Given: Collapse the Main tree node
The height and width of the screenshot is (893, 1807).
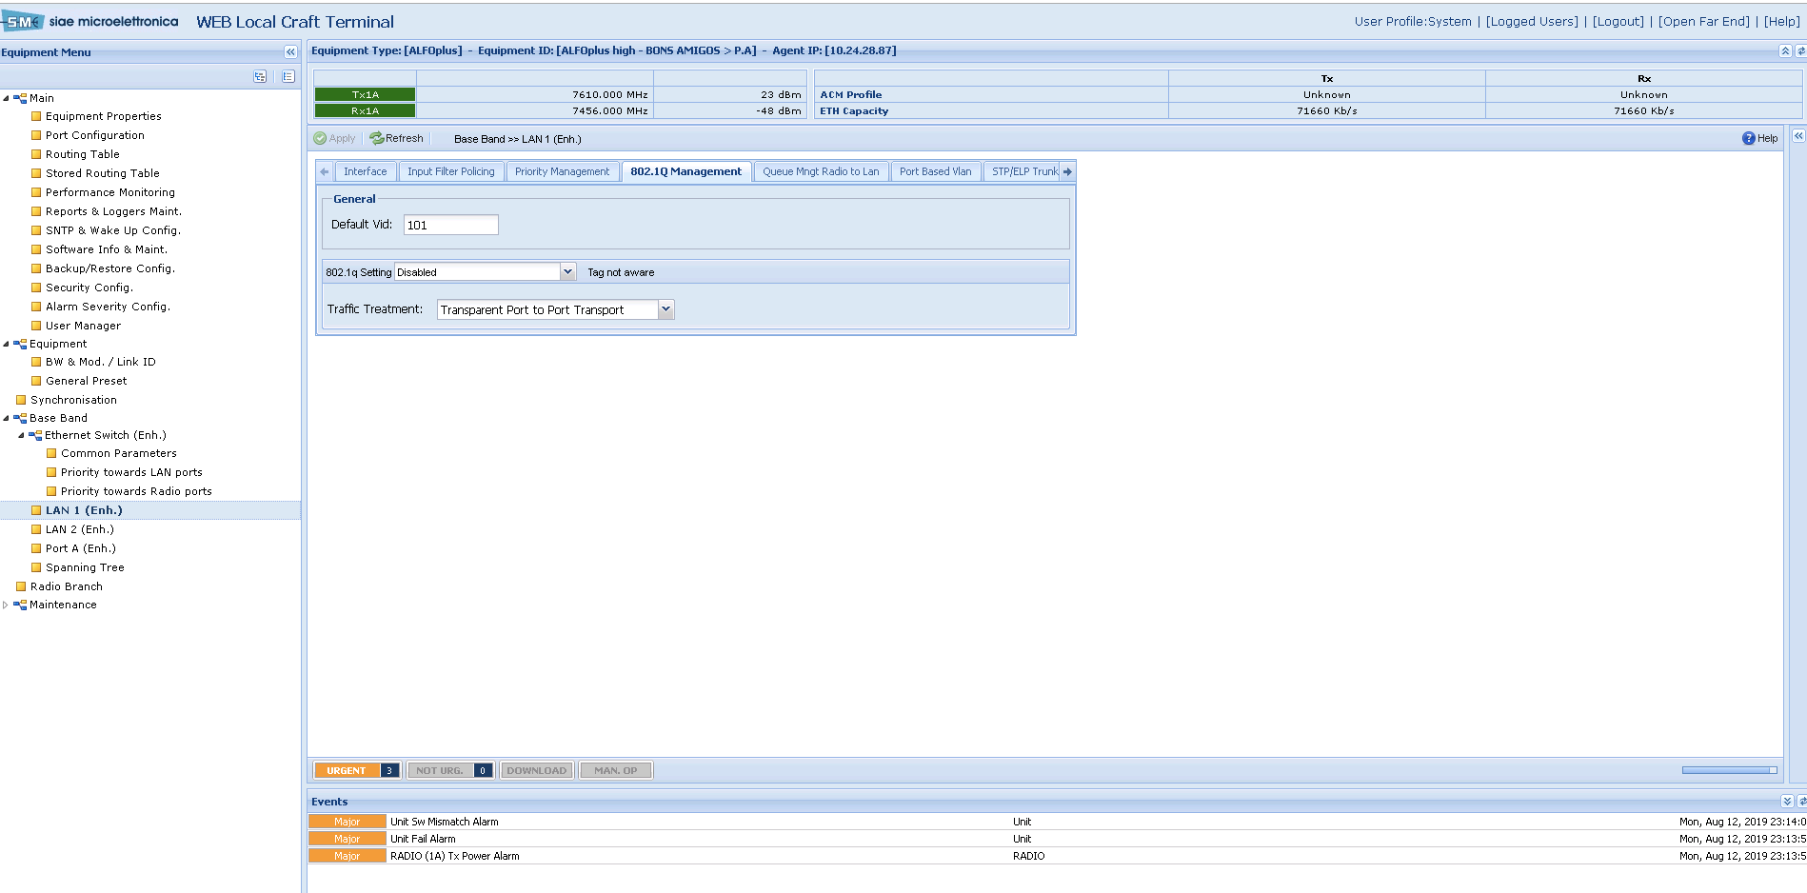Looking at the screenshot, I should (x=6, y=98).
